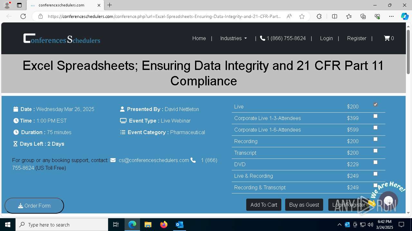Viewport: 412px width, 231px height.
Task: Close the conferenceschedulers.com tab
Action: point(99,5)
